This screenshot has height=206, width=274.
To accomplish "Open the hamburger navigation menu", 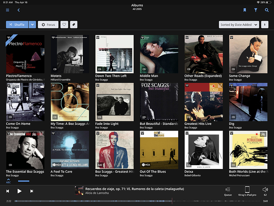I will tap(7, 10).
